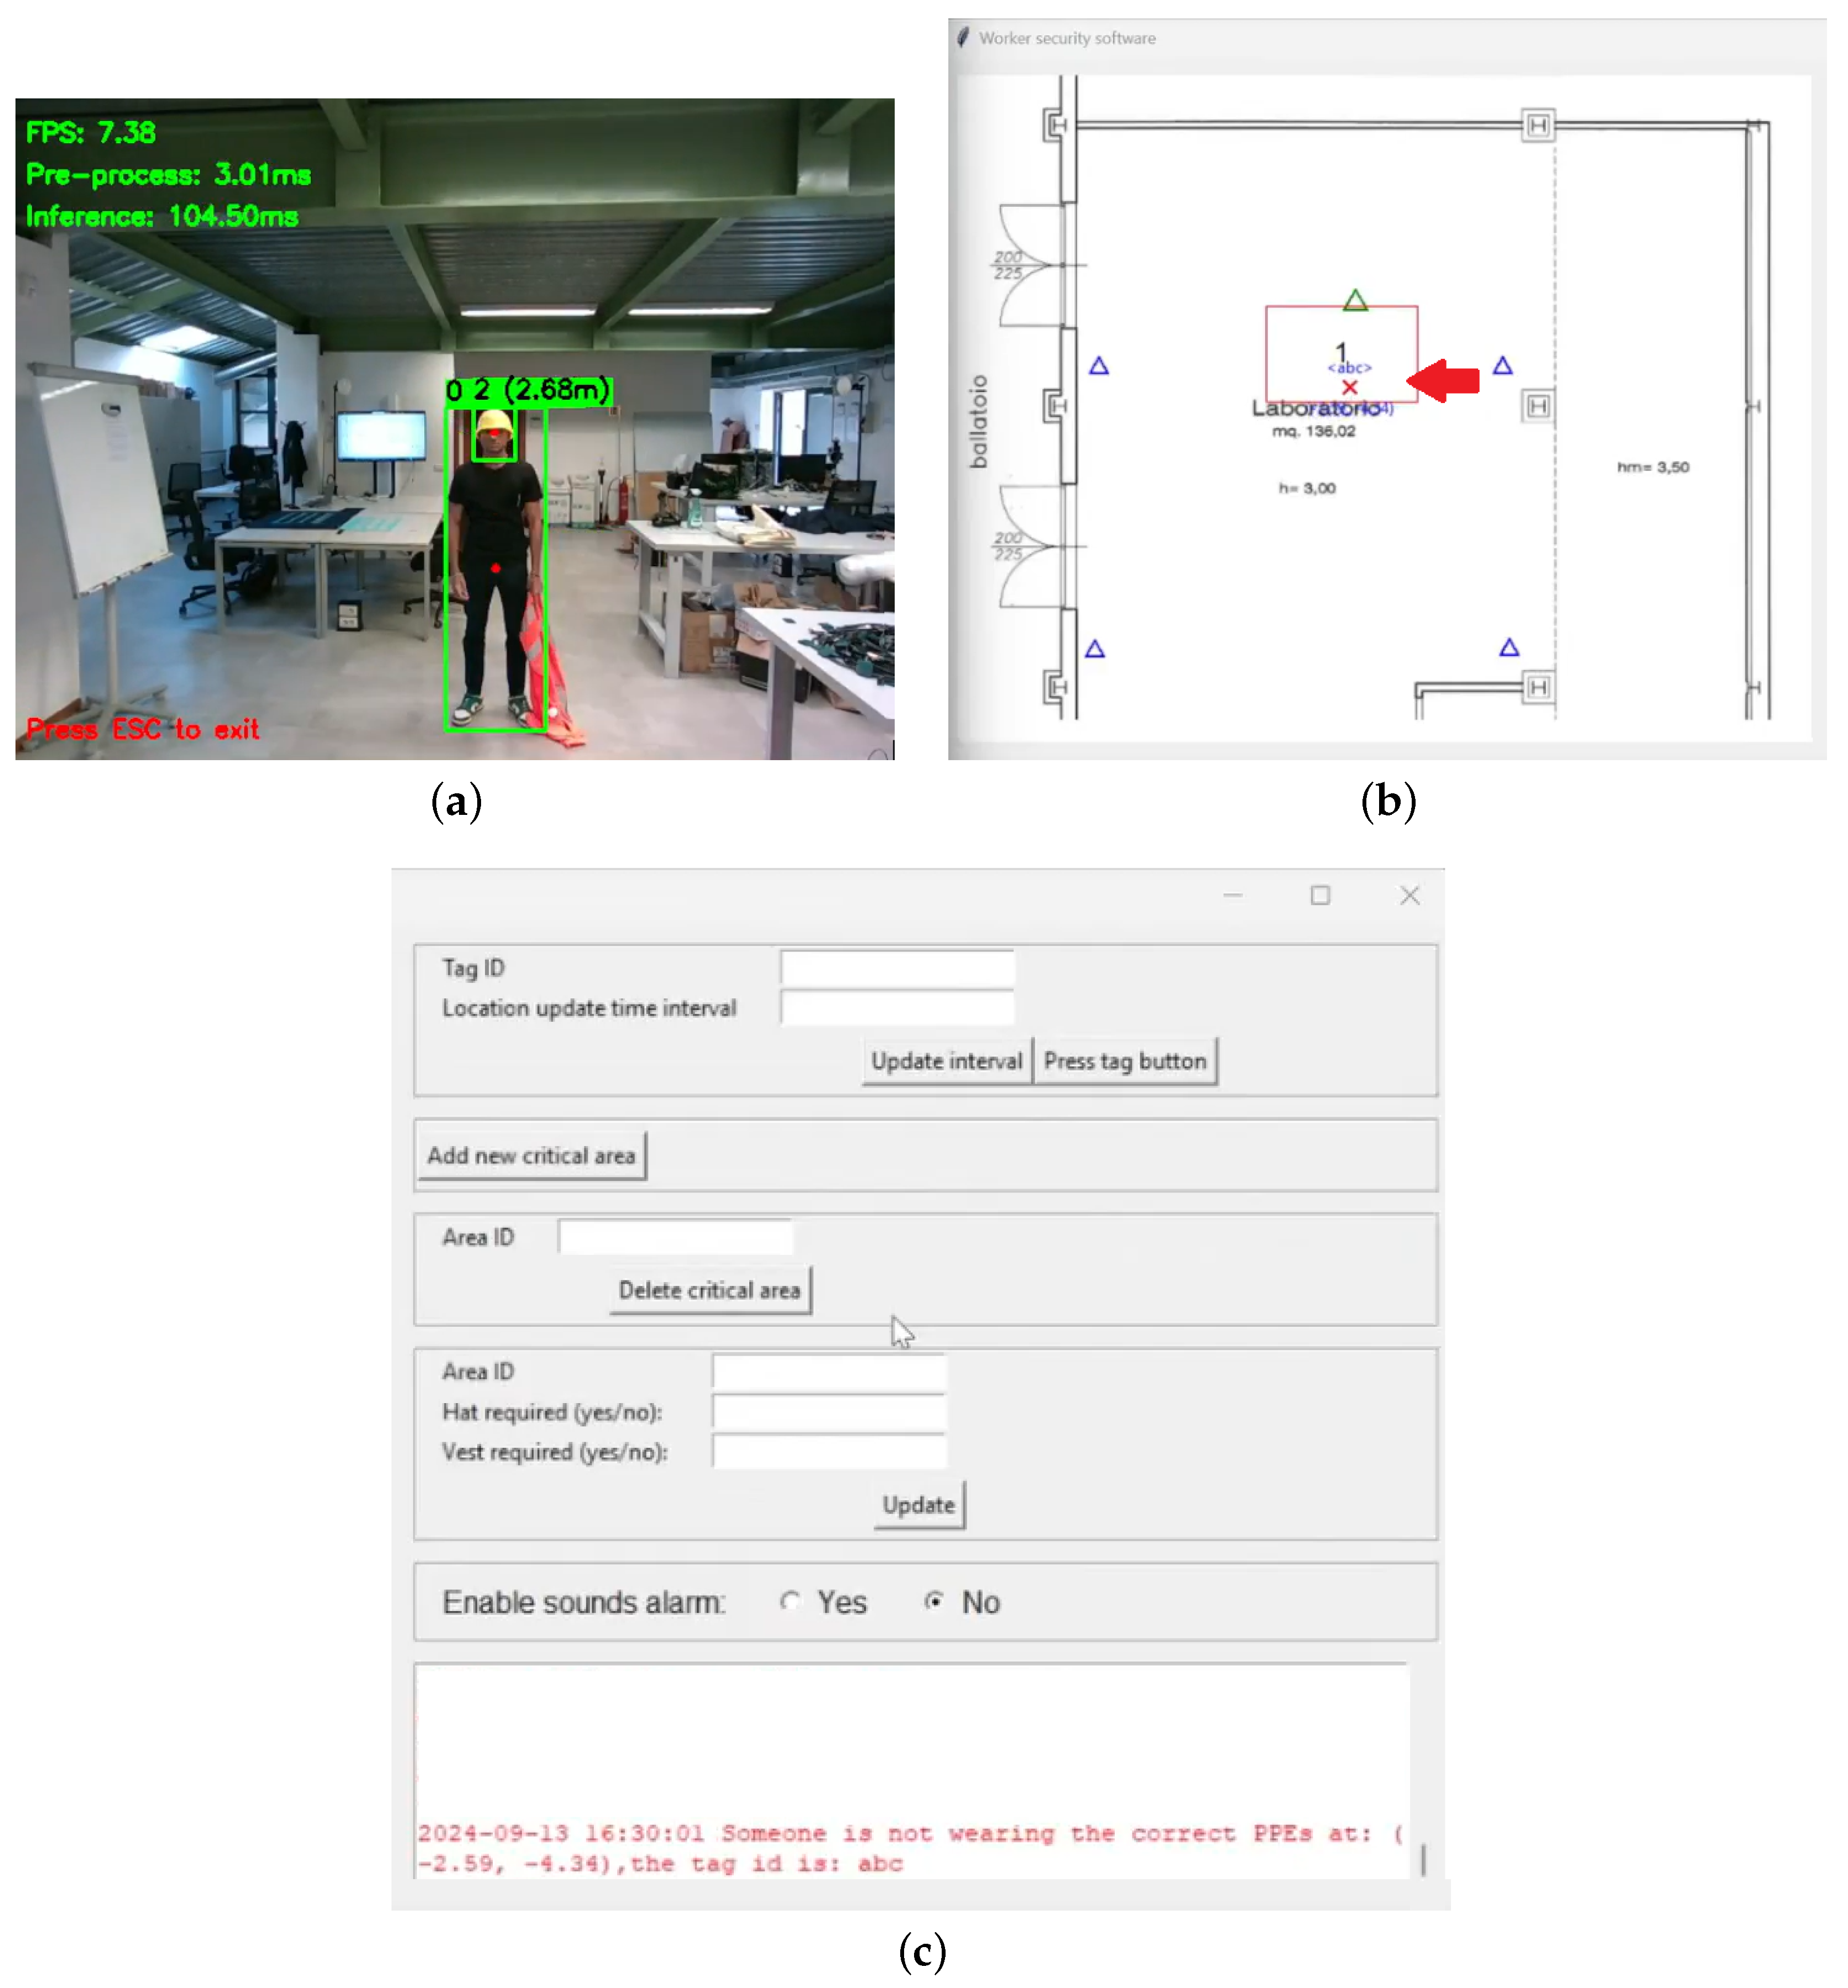Image resolution: width=1848 pixels, height=1988 pixels.
Task: Click the Location update time interval field
Action: (897, 1008)
